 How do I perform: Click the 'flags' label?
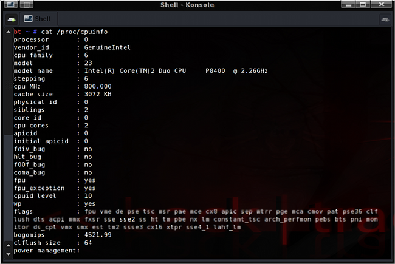click(23, 211)
